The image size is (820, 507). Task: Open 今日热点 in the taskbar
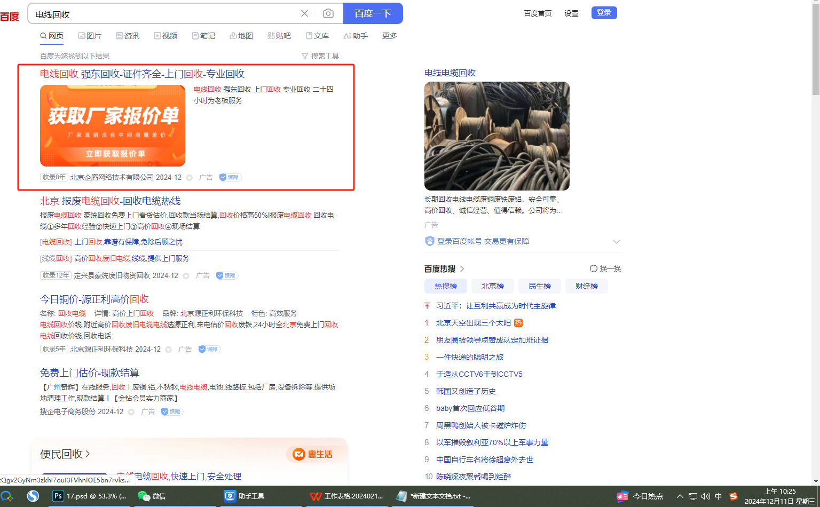click(x=640, y=496)
